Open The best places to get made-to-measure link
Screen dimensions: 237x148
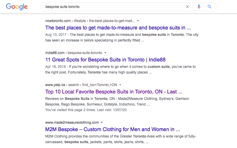tap(118, 28)
